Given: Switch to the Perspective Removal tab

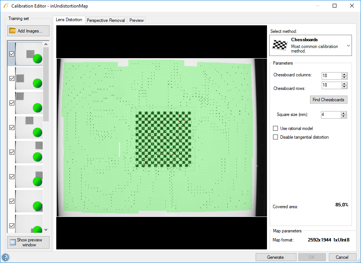Looking at the screenshot, I should pos(106,20).
